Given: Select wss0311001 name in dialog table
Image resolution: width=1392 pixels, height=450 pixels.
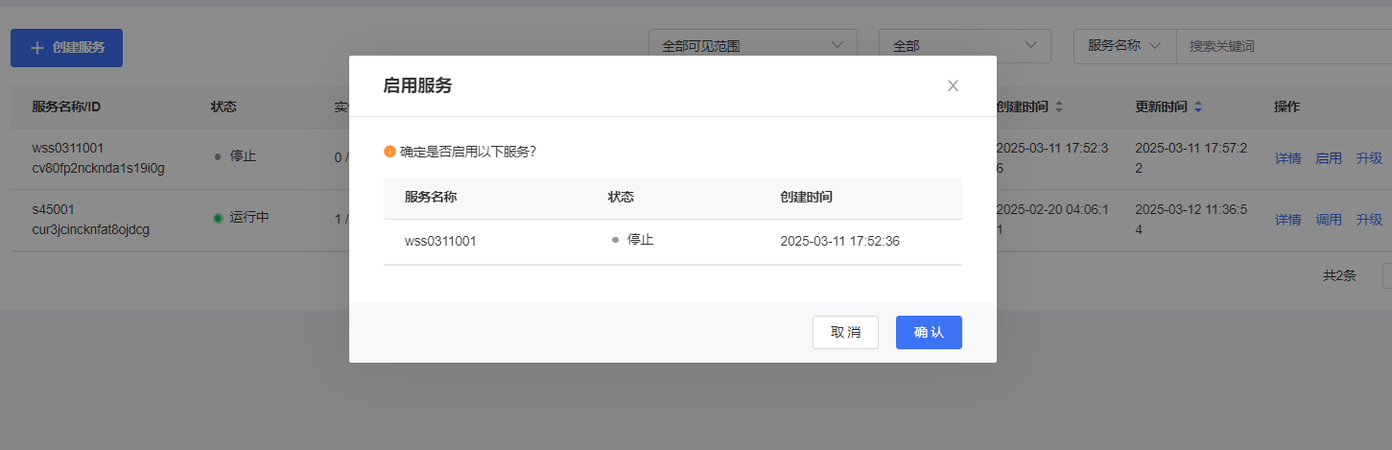Looking at the screenshot, I should click(x=440, y=241).
